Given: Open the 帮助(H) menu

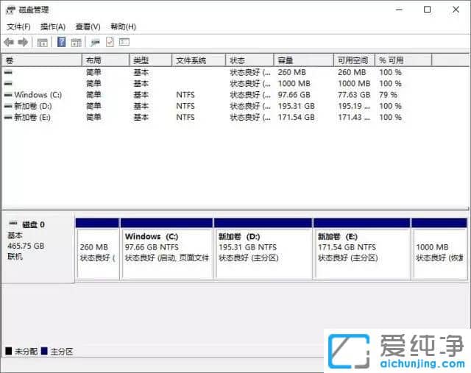Looking at the screenshot, I should [122, 26].
